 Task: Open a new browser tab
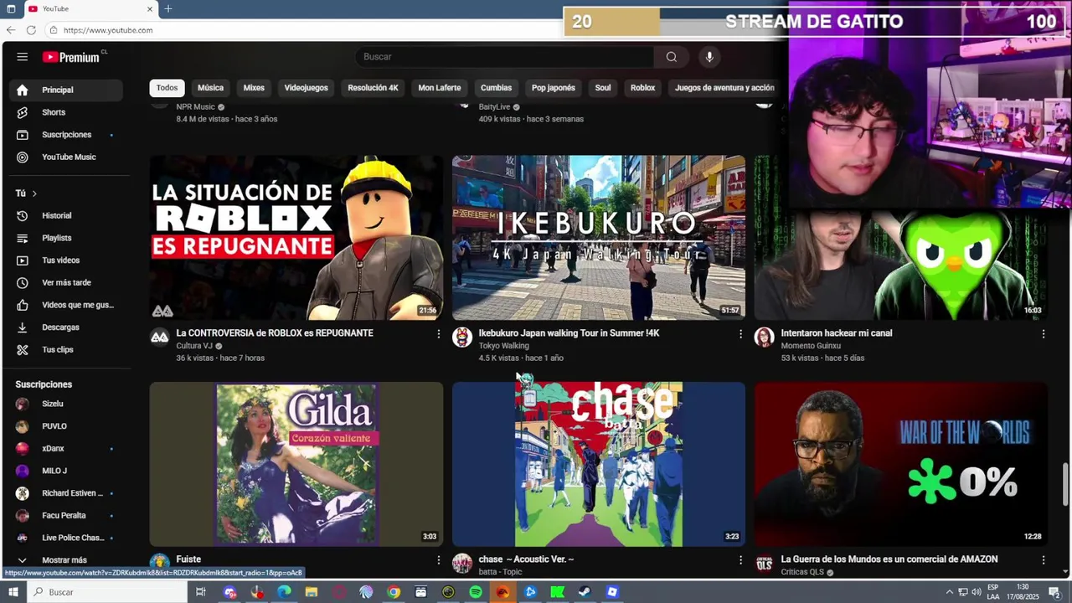tap(168, 8)
